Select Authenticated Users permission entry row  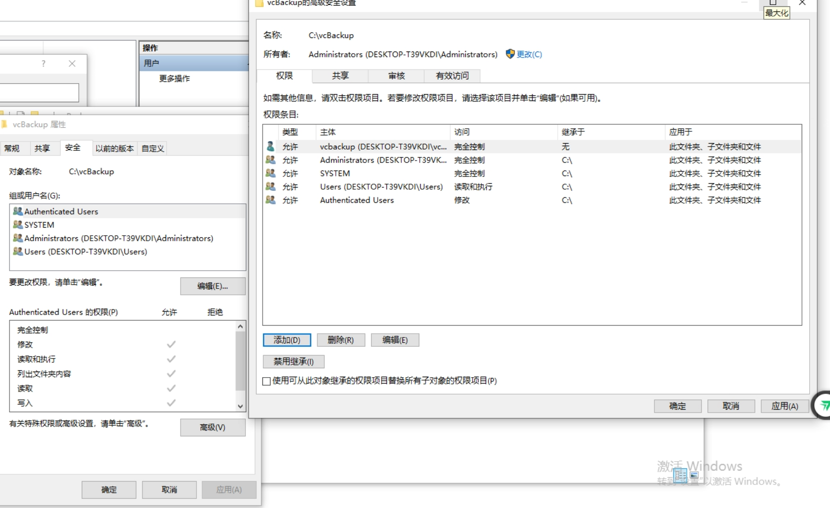pos(357,200)
